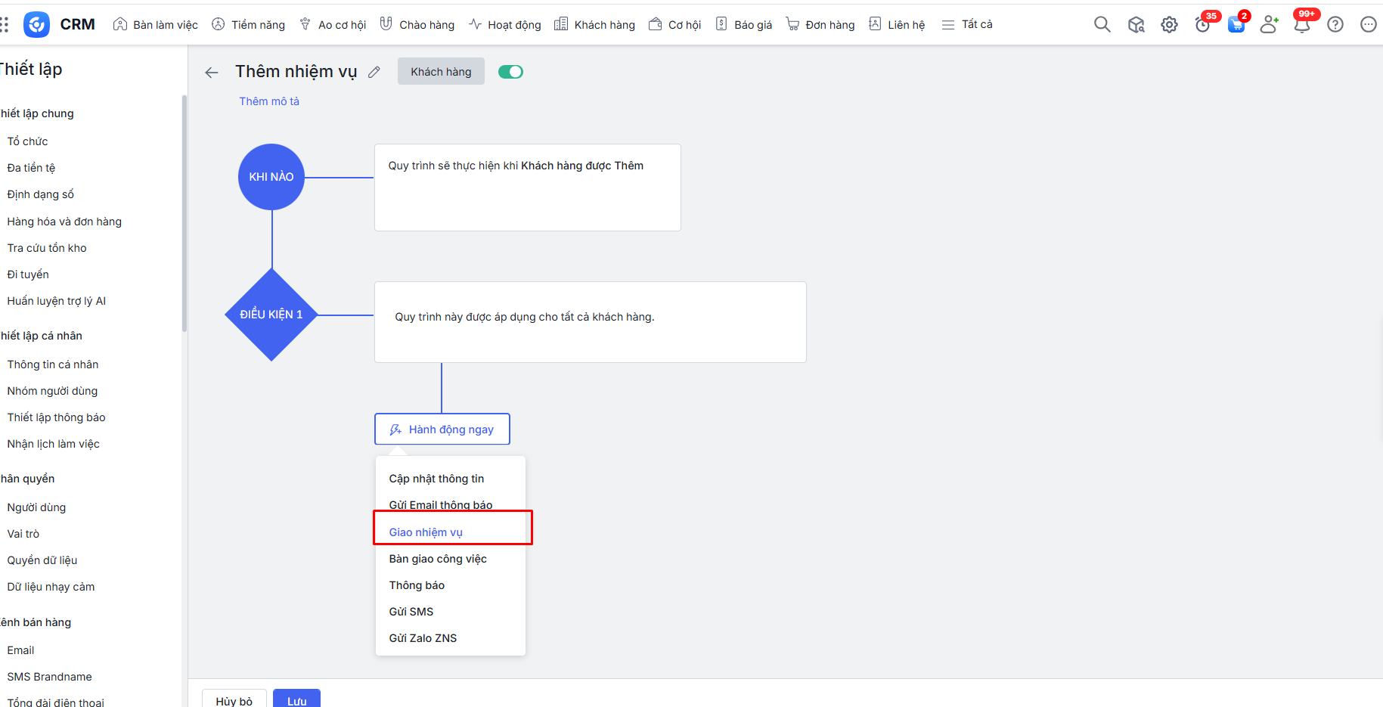Click the pencil icon to edit title

click(x=374, y=72)
